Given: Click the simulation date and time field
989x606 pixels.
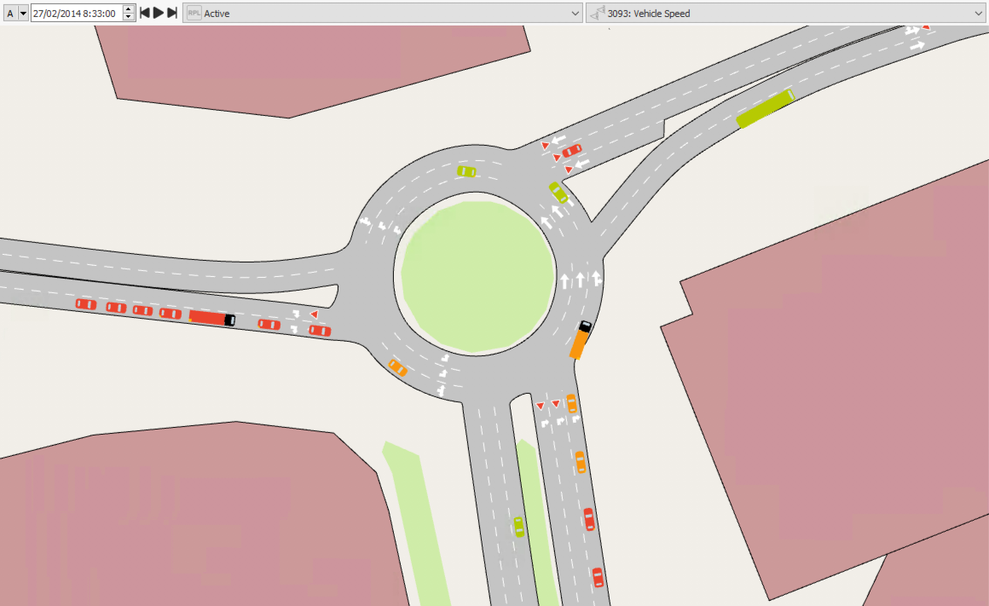Looking at the screenshot, I should (x=75, y=14).
